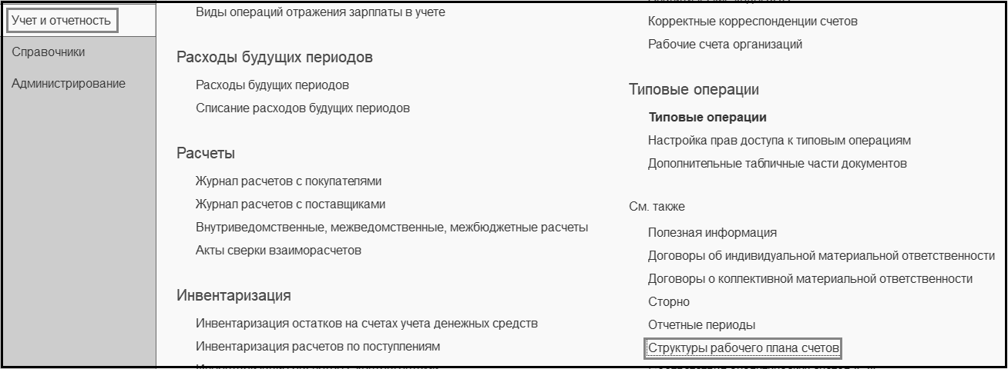Open Настройка прав доступа к типовым операциям
This screenshot has height=369, width=1008.
(x=780, y=141)
